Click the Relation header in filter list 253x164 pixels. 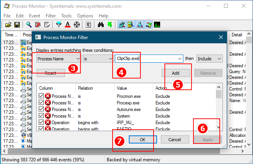[x=85, y=88]
